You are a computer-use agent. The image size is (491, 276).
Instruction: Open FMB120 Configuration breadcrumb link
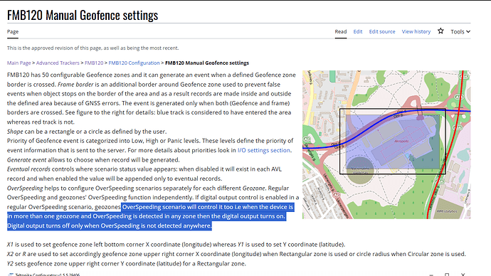click(134, 63)
